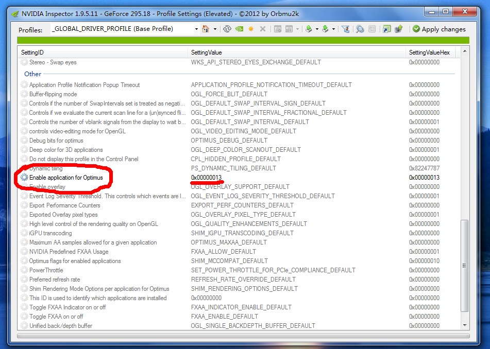Select Optimus flags for enabled applications row
This screenshot has height=349, width=490.
tap(239, 260)
